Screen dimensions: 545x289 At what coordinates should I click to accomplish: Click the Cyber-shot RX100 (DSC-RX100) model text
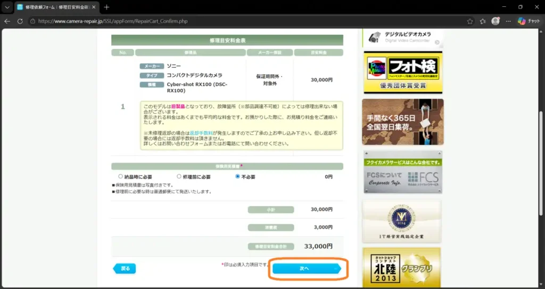(x=197, y=88)
